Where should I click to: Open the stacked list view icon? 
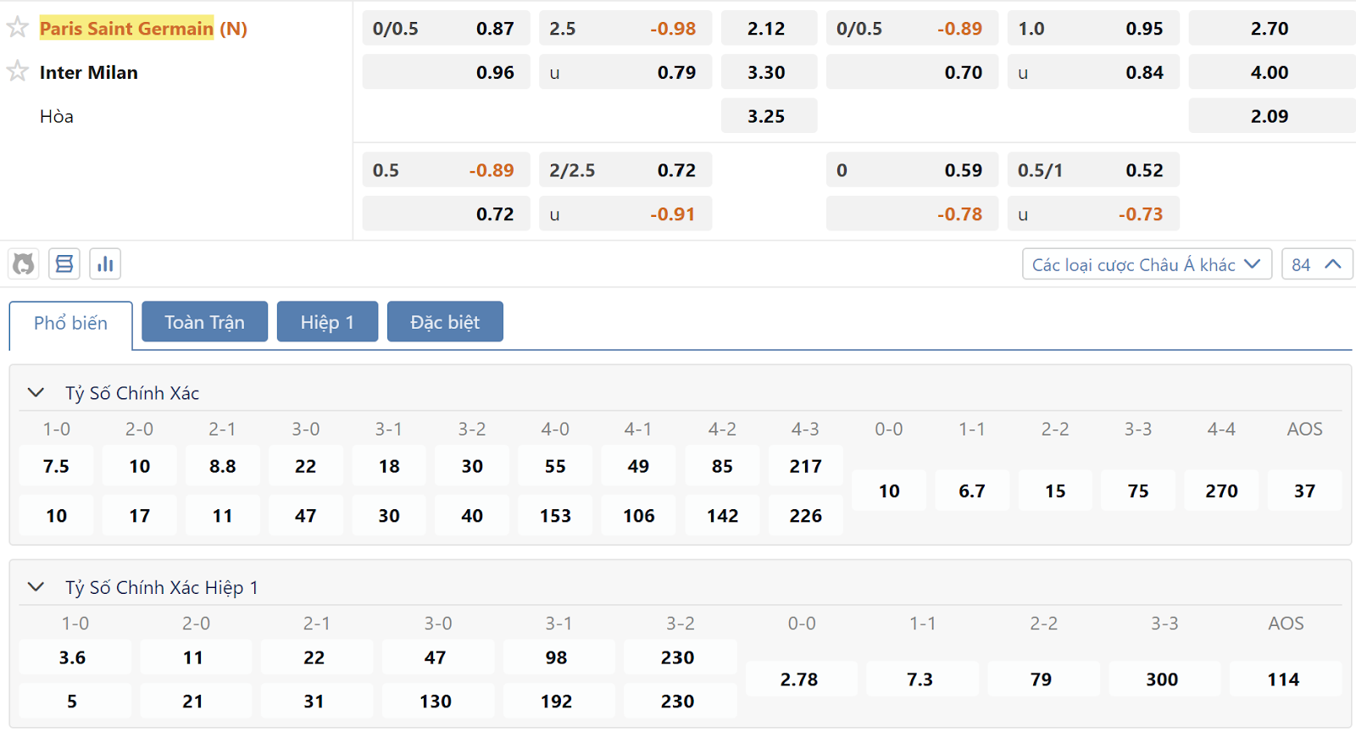[64, 264]
